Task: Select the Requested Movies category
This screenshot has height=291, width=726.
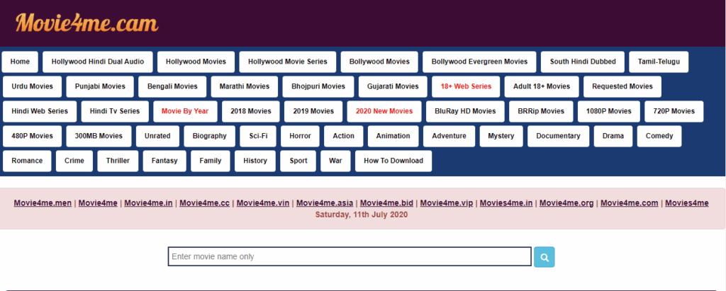Action: tap(622, 86)
